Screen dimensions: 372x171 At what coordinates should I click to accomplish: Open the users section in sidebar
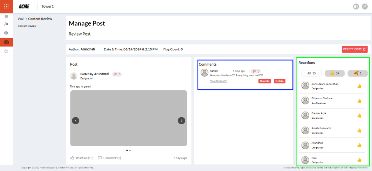click(6, 24)
